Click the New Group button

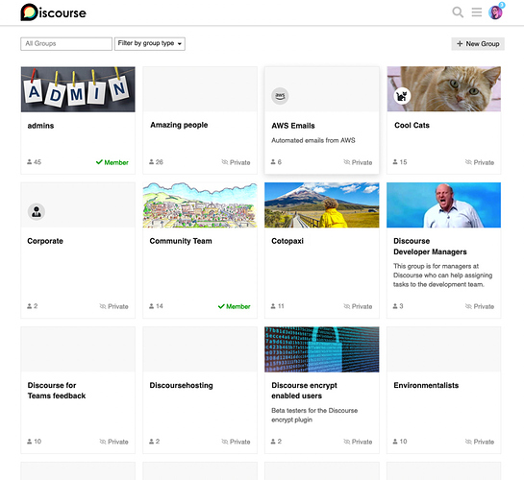pos(478,44)
